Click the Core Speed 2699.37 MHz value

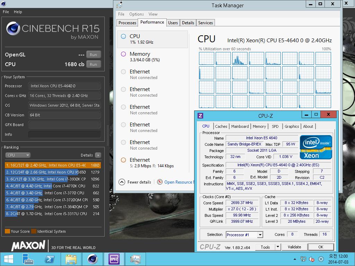pos(242,203)
